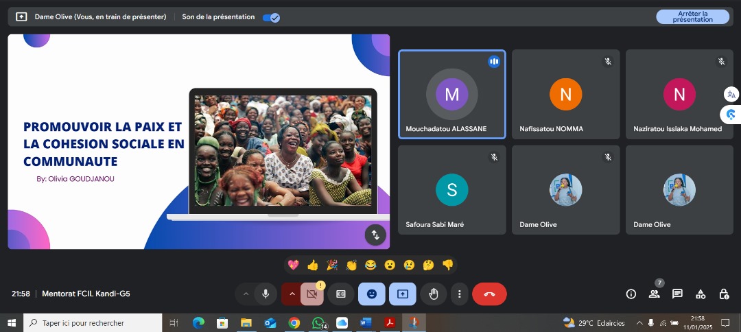Select Nafissatou NOMMA participant tile

coord(565,95)
